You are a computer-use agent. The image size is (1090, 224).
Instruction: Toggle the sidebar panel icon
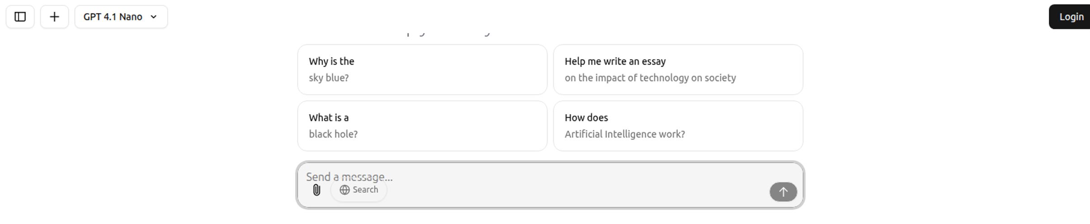click(x=20, y=17)
